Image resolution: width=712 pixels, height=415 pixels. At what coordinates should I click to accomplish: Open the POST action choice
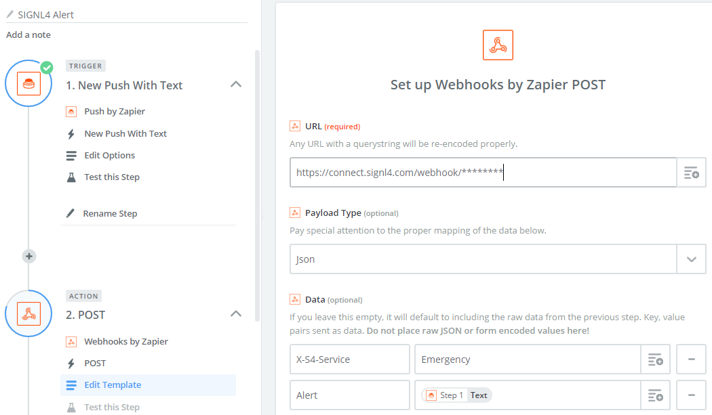95,364
